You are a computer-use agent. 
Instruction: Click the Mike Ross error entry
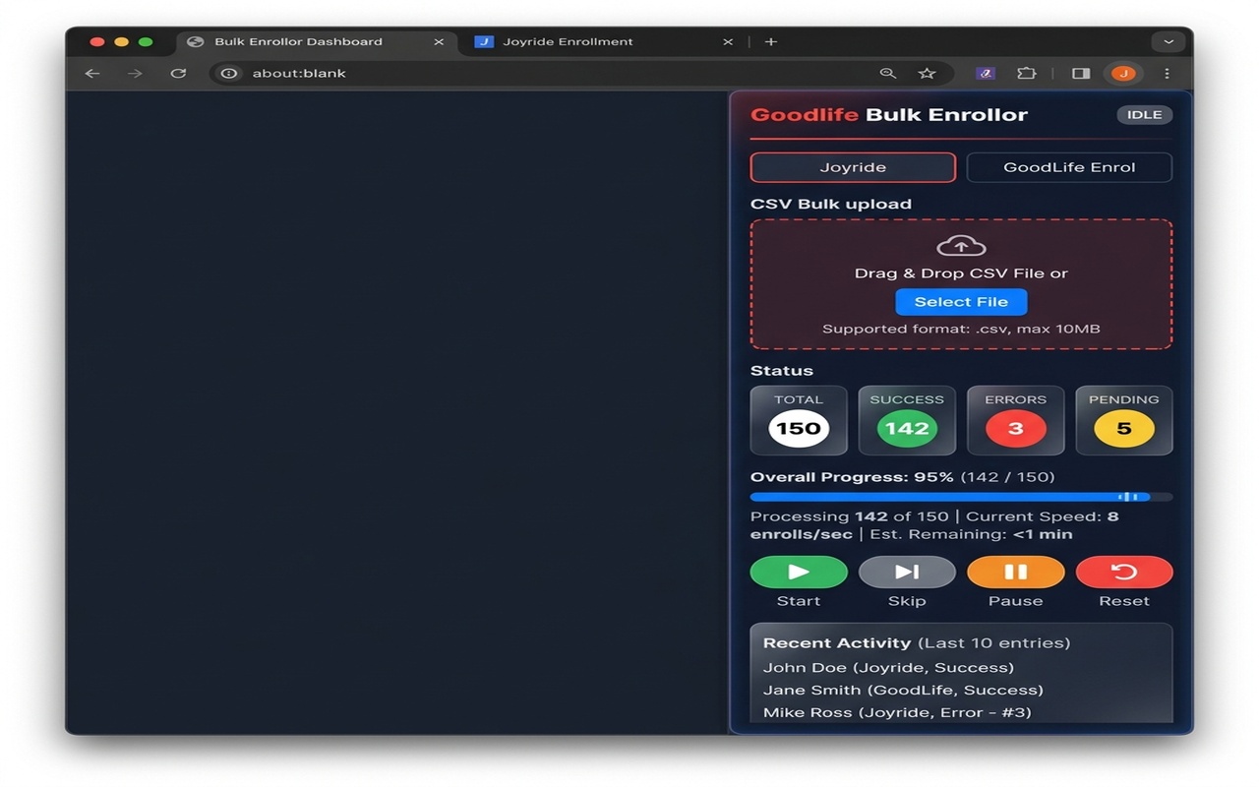[897, 712]
